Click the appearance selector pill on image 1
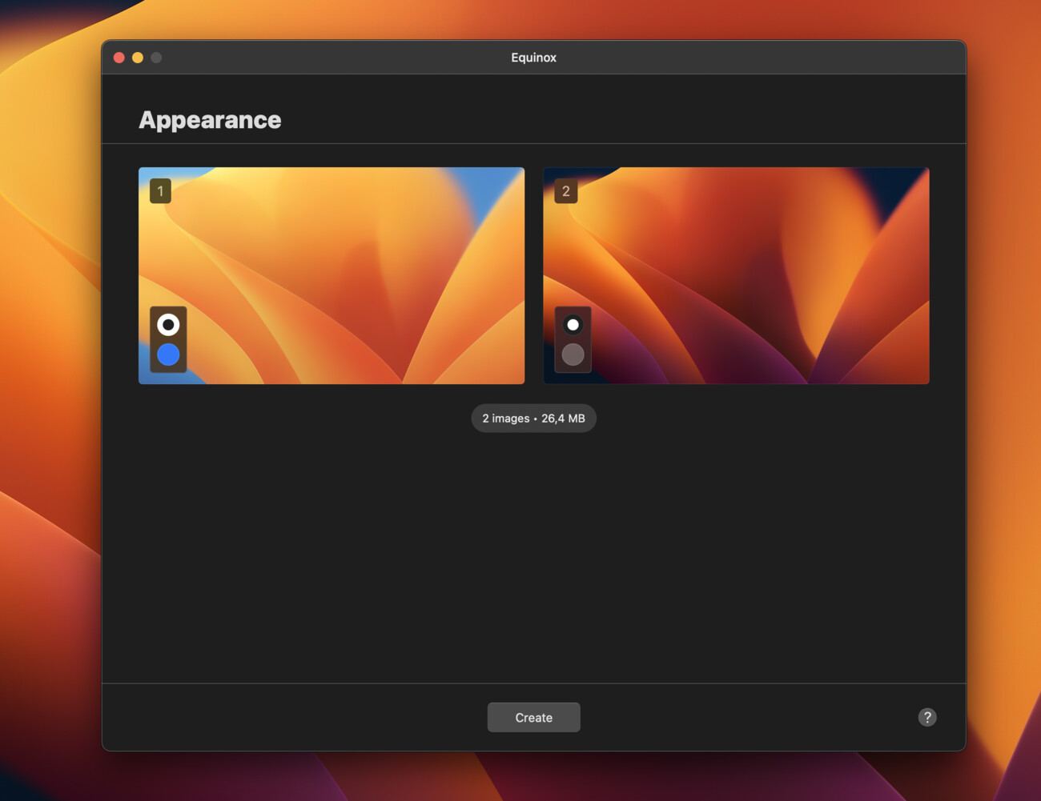The width and height of the screenshot is (1041, 801). (168, 339)
